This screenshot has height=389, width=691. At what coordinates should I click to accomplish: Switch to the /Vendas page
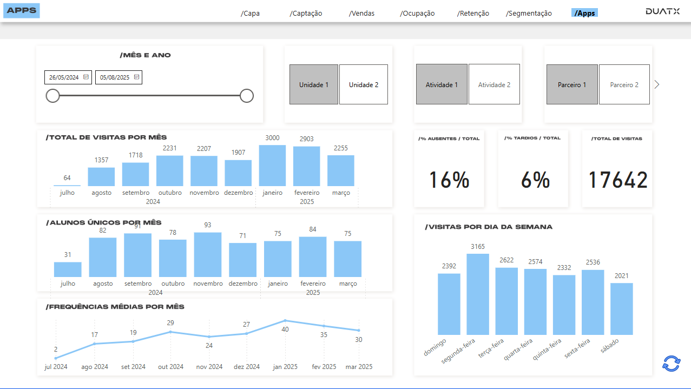pos(361,13)
